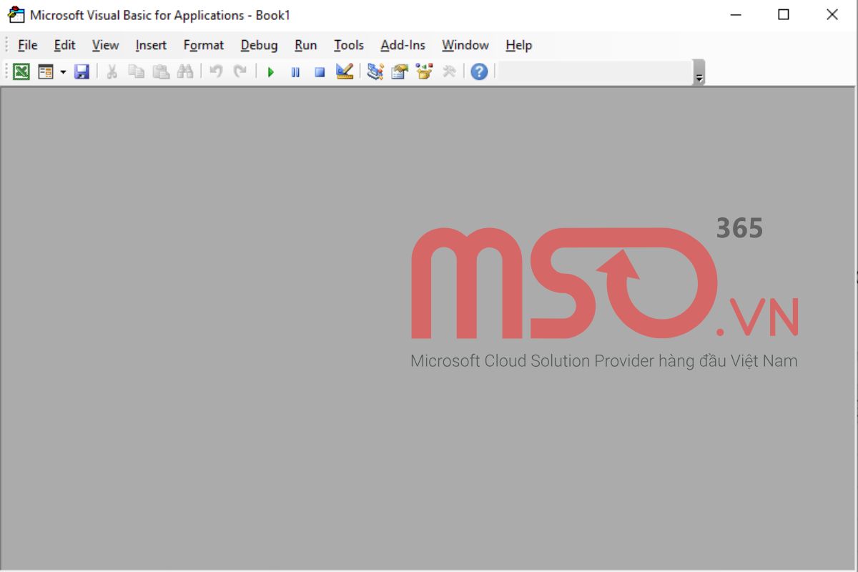Click the Redo arrow icon
This screenshot has width=858, height=572.
pos(240,71)
